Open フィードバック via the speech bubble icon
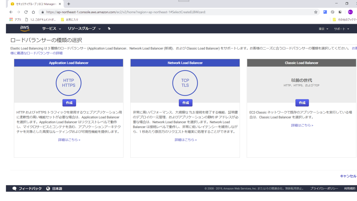 pyautogui.click(x=14, y=188)
